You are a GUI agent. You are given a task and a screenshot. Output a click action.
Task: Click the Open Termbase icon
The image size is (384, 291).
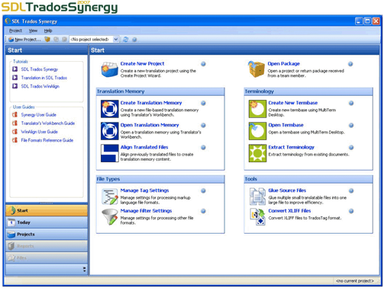[x=257, y=131]
